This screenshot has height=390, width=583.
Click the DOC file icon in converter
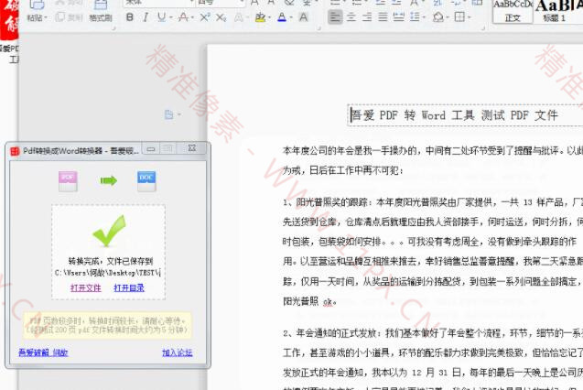click(x=146, y=181)
